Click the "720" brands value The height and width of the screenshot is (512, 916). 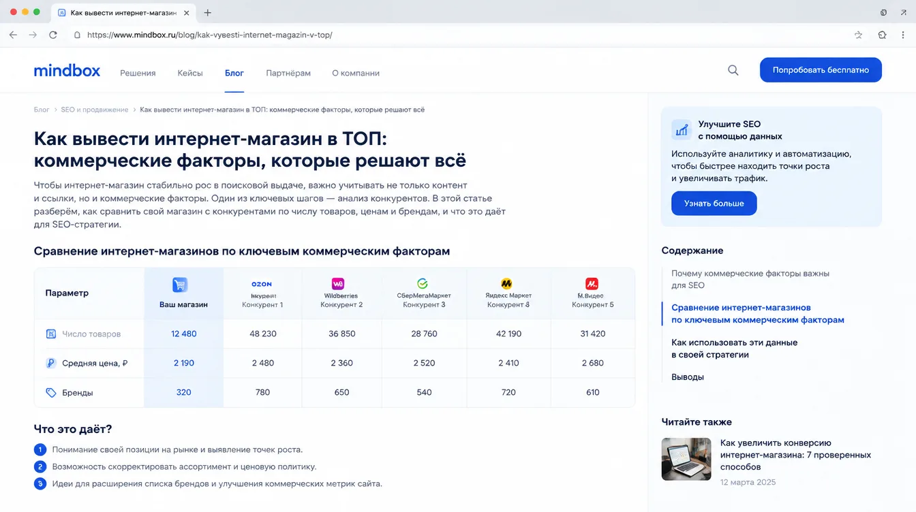508,393
